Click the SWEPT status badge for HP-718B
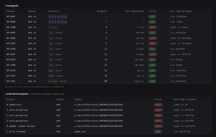216x137 pixels. click(x=153, y=27)
